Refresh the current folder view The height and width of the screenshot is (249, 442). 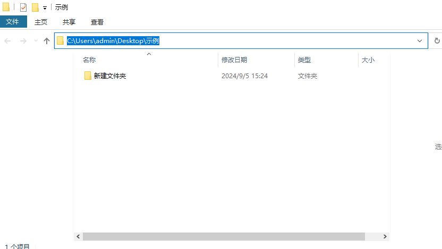point(437,40)
